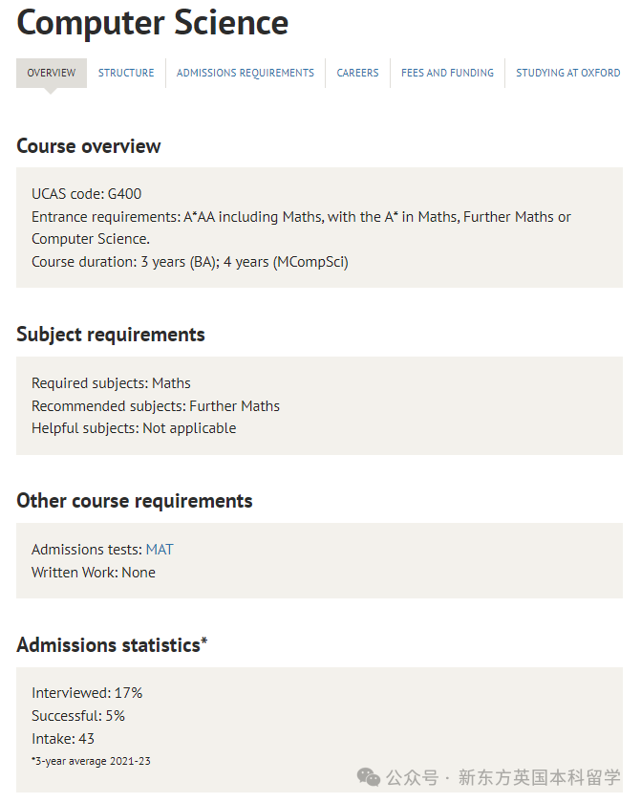Open the Overview tab
The width and height of the screenshot is (641, 803).
(52, 73)
